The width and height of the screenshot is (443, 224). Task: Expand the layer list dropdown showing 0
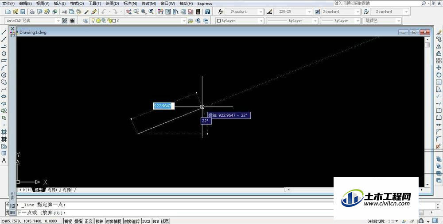[x=184, y=21]
